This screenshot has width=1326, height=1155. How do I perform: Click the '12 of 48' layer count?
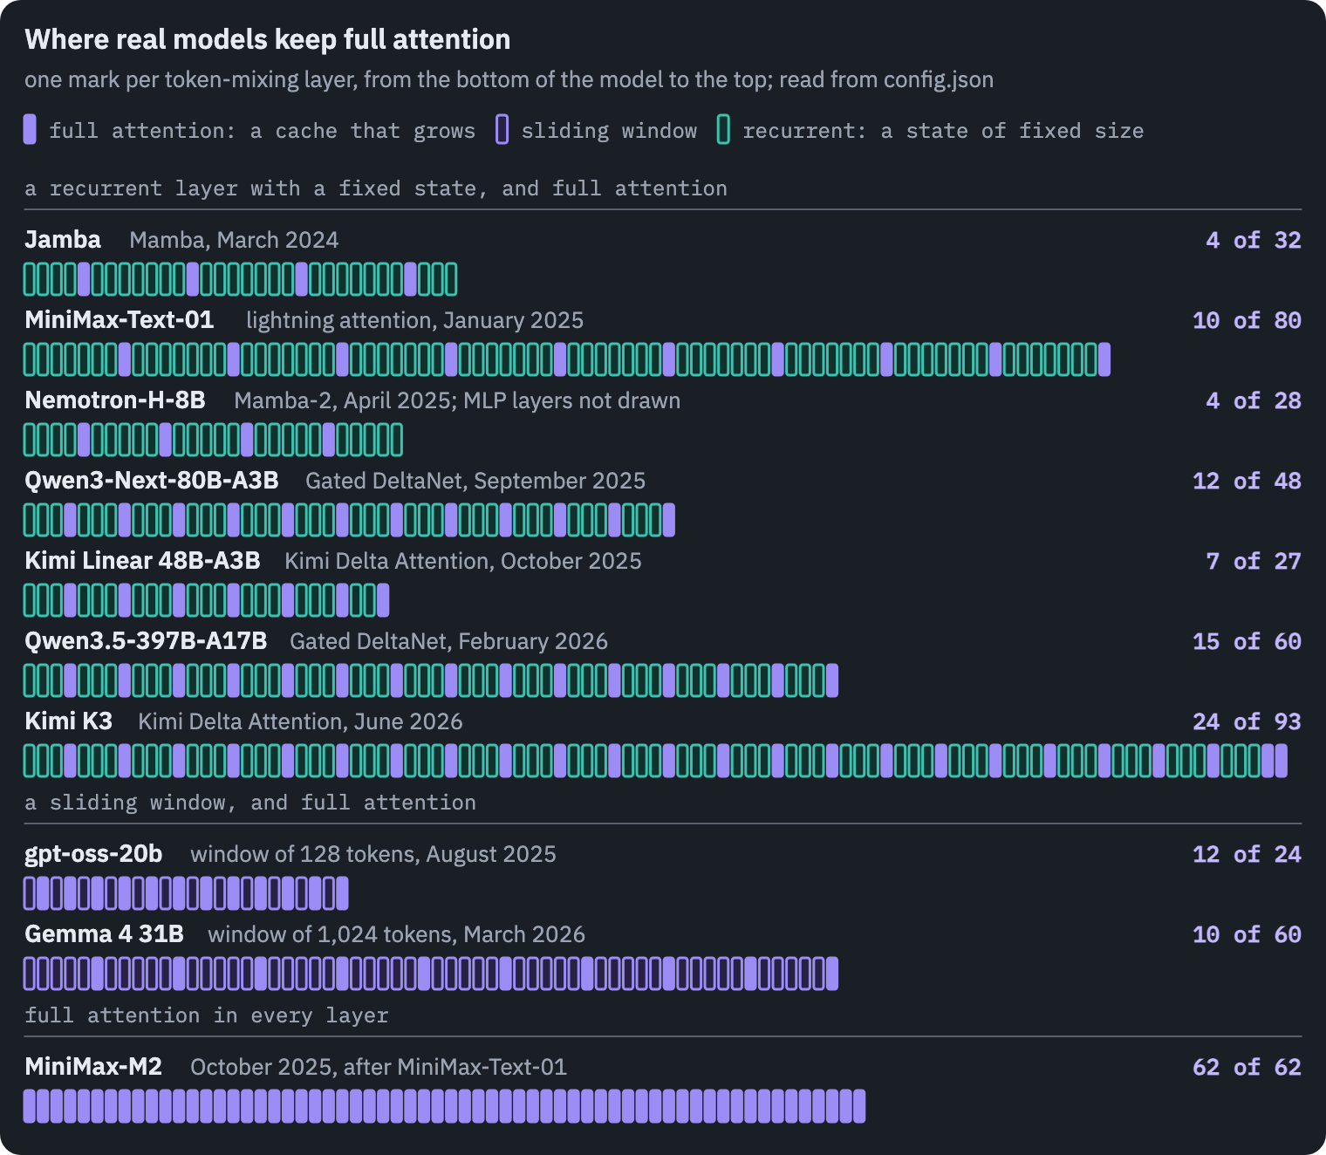coord(1247,481)
